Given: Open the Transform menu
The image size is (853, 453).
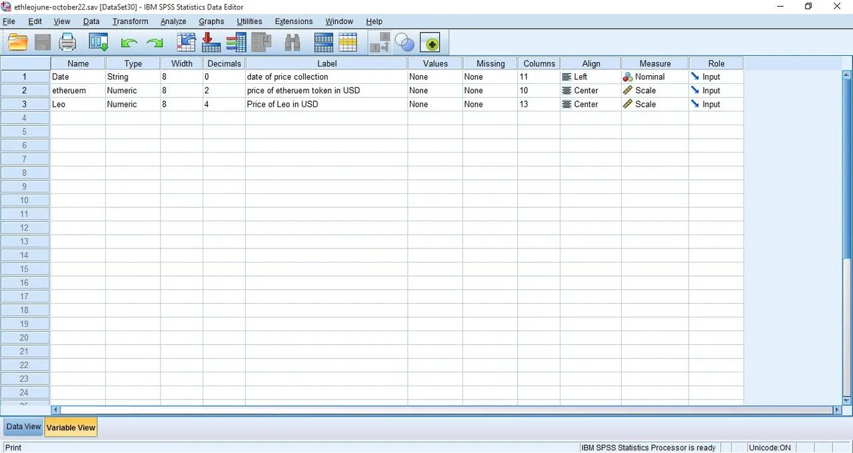Looking at the screenshot, I should point(131,21).
